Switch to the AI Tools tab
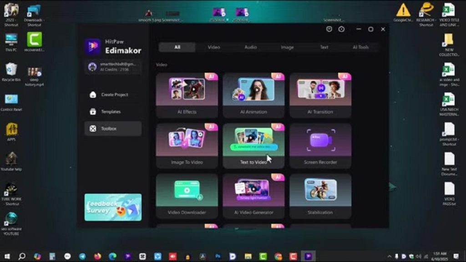466x262 pixels. tap(360, 47)
